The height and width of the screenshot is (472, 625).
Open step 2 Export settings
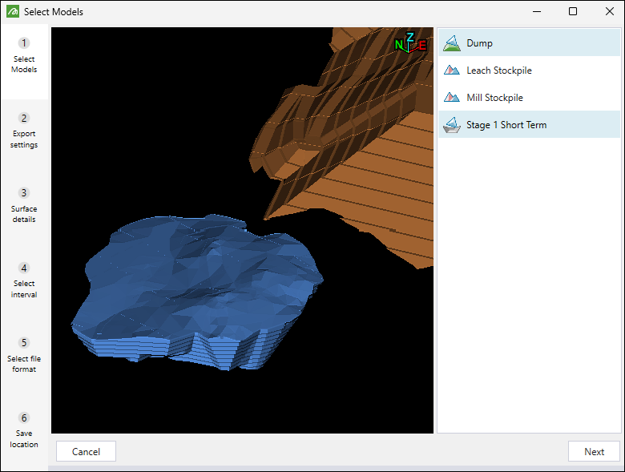click(x=24, y=131)
